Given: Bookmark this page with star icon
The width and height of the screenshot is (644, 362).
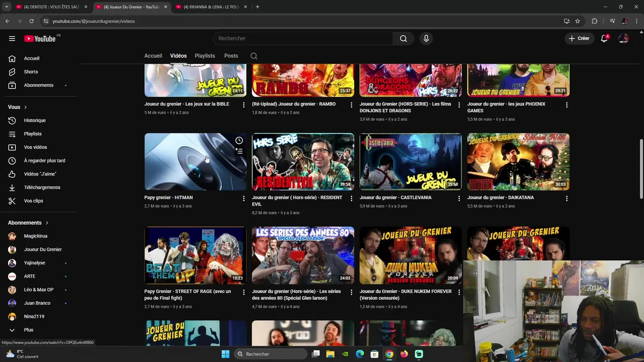Looking at the screenshot, I should pyautogui.click(x=578, y=21).
